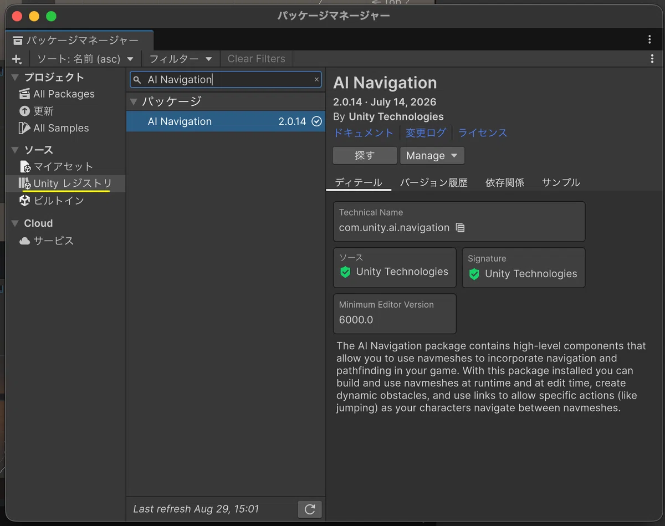Screen dimensions: 665x526
Task: Open the three-dot menu right of Clear Filters
Action: 652,59
